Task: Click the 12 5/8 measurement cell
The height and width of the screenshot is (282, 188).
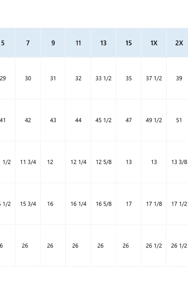Action: pos(104,162)
